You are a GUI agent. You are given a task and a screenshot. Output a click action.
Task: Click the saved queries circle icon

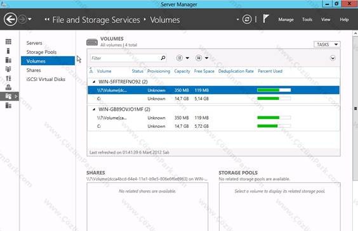tap(199, 58)
